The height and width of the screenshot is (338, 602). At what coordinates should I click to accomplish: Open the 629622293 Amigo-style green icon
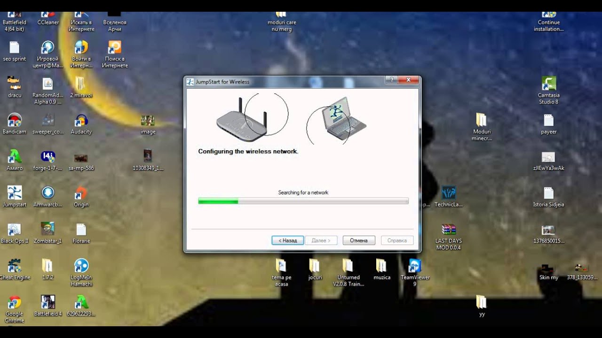click(81, 306)
